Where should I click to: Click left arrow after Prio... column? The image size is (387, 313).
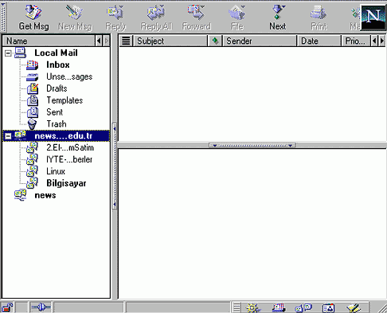click(374, 41)
